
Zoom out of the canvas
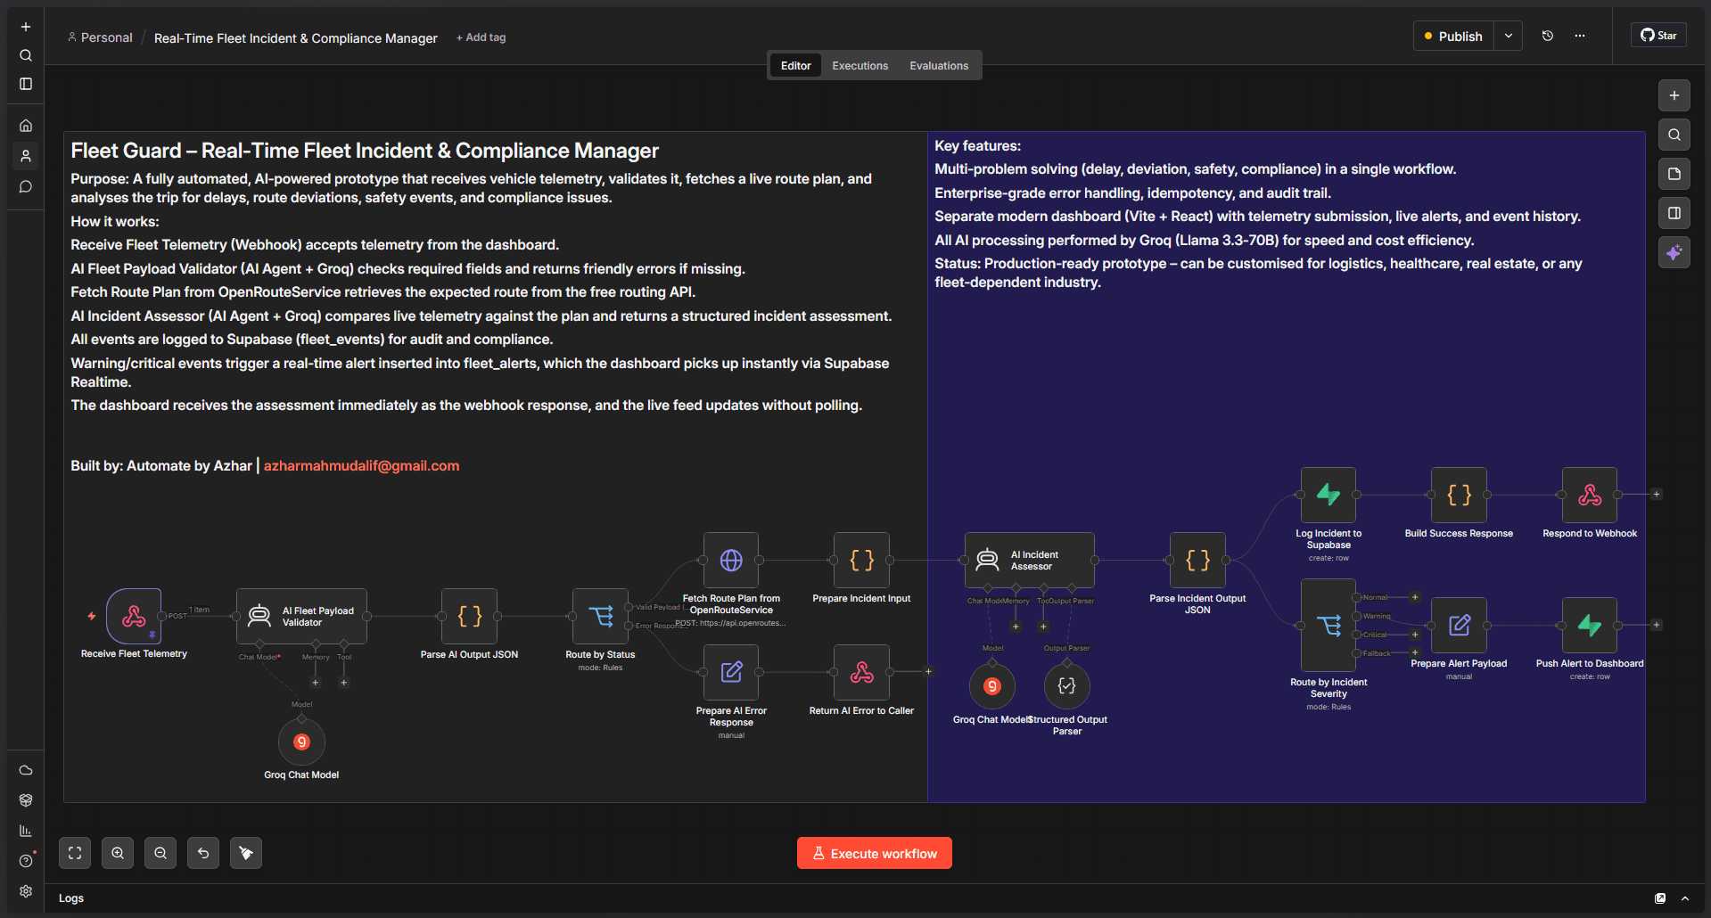[160, 853]
